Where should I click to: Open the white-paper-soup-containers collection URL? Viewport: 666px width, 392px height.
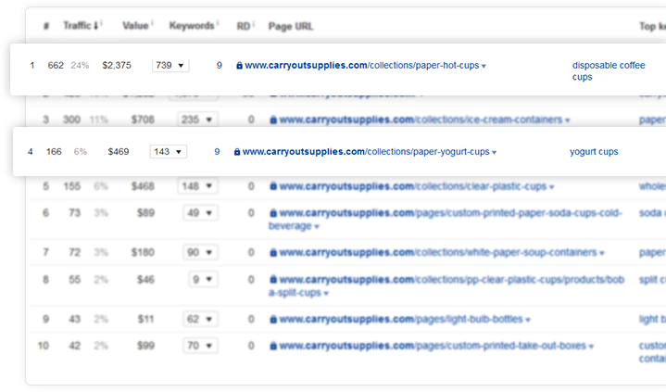point(438,253)
